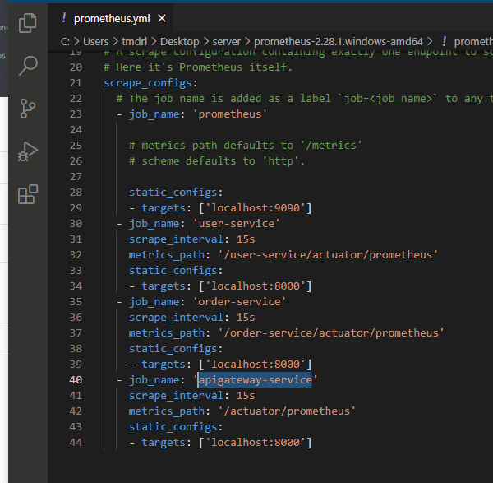Screen dimensions: 493x483
Task: Click the 'tmdrl' breadcrumb segment
Action: pyautogui.click(x=134, y=42)
